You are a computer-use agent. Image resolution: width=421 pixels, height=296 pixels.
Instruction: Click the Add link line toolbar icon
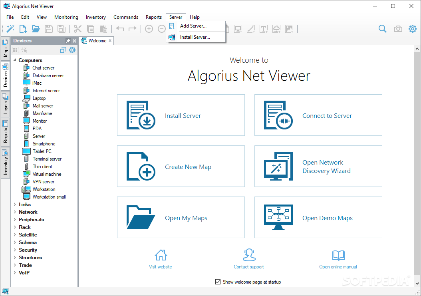click(x=251, y=28)
